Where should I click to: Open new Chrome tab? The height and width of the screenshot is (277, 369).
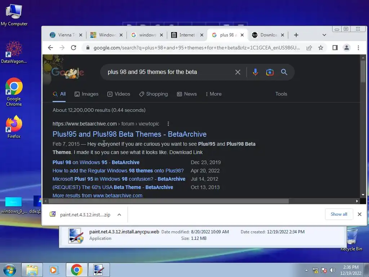(296, 35)
